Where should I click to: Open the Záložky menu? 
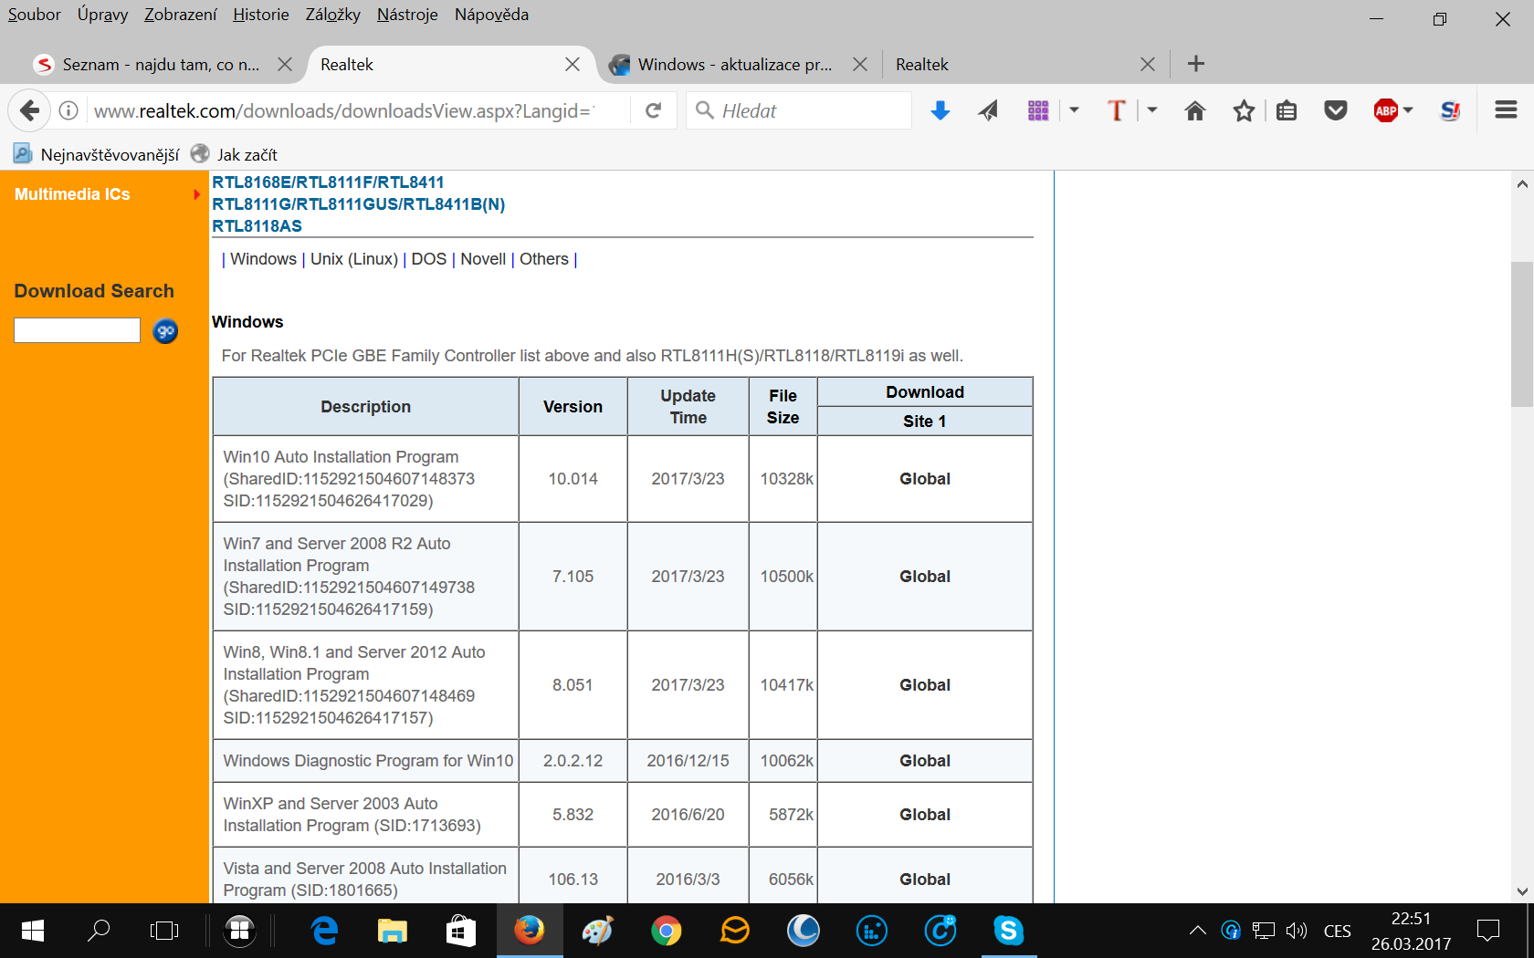tap(332, 15)
